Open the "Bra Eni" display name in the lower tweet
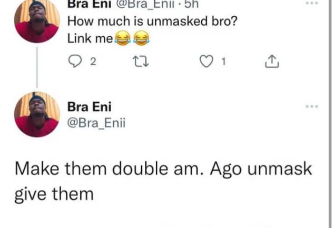Image resolution: width=334 pixels, height=228 pixels. point(86,107)
